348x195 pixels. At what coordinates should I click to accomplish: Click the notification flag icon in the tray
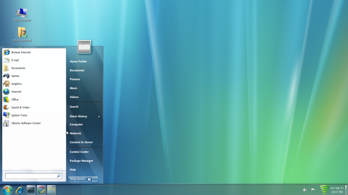coord(313,190)
